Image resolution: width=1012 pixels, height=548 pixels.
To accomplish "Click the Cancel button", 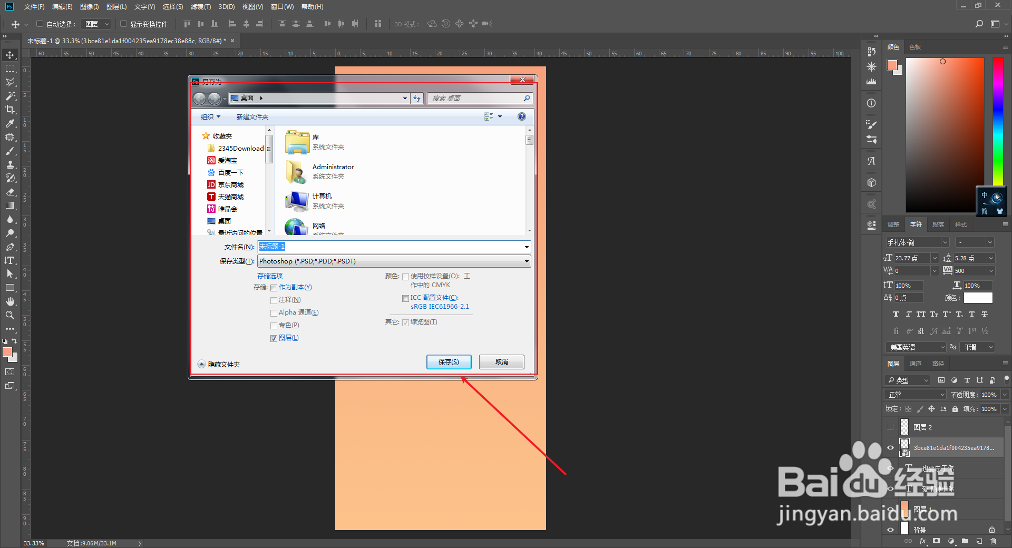I will (x=502, y=362).
